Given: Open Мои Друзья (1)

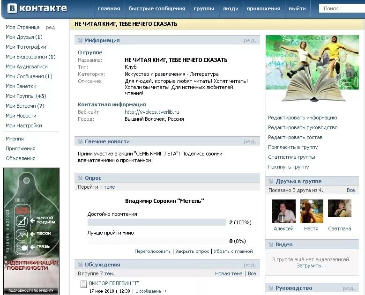Looking at the screenshot, I should point(24,37).
